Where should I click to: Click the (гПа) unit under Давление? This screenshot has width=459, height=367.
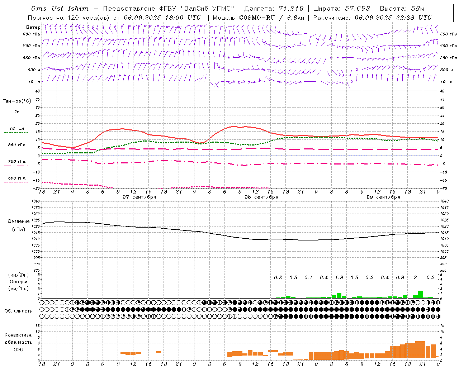point(19,230)
